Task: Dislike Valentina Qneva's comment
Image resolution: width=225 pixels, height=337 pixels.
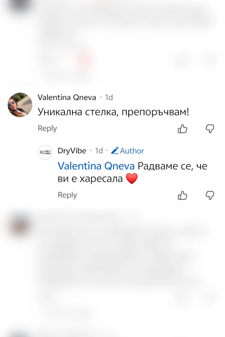Action: coord(210,129)
